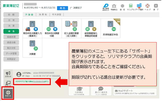Select 集計分析 in the side menu
The image size is (162, 103).
point(11,48)
